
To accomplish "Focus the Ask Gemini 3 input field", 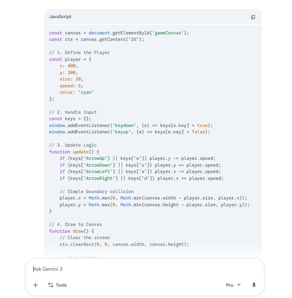I will pyautogui.click(x=144, y=269).
